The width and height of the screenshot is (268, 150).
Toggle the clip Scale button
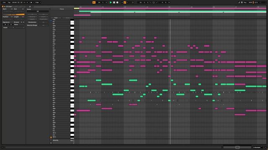point(5,27)
